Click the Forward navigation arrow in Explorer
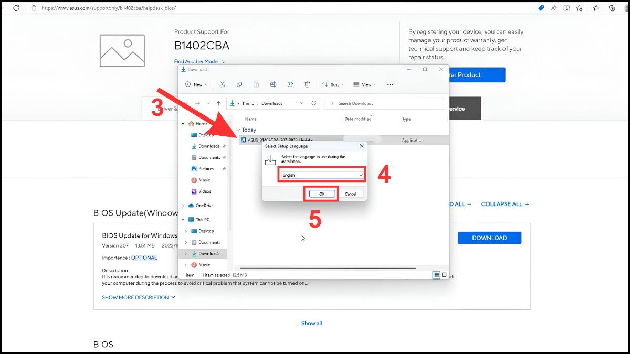 coord(197,103)
